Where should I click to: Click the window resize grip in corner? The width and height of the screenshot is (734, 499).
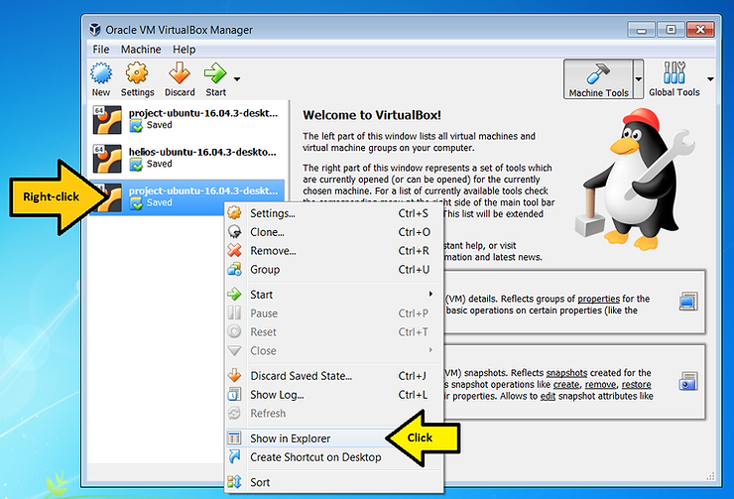[x=710, y=476]
